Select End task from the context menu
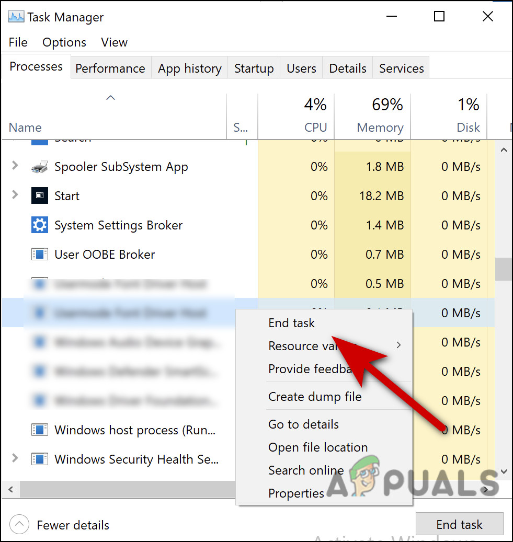 291,323
